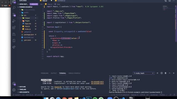Click the notifications bell in the status bar
Image resolution: width=177 pixels, height=99 pixels.
[174, 95]
